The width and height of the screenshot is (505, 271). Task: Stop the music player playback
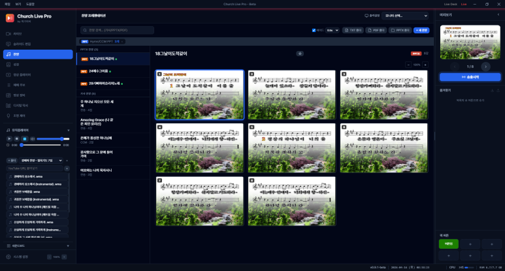pyautogui.click(x=17, y=138)
